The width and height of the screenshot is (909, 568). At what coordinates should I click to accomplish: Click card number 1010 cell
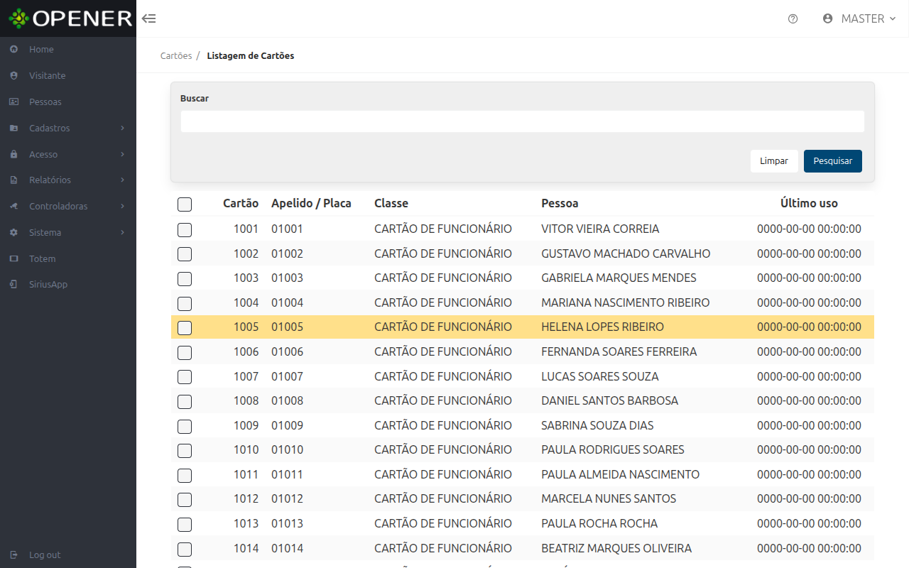246,449
